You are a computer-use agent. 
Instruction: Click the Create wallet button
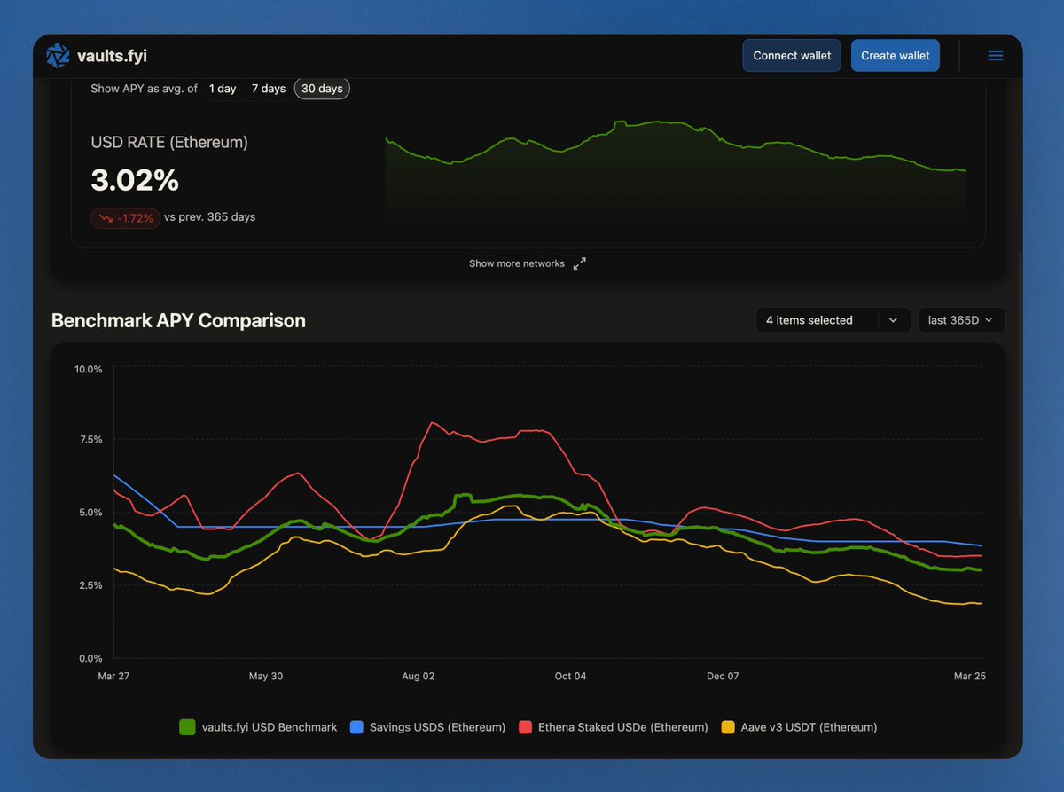click(896, 55)
